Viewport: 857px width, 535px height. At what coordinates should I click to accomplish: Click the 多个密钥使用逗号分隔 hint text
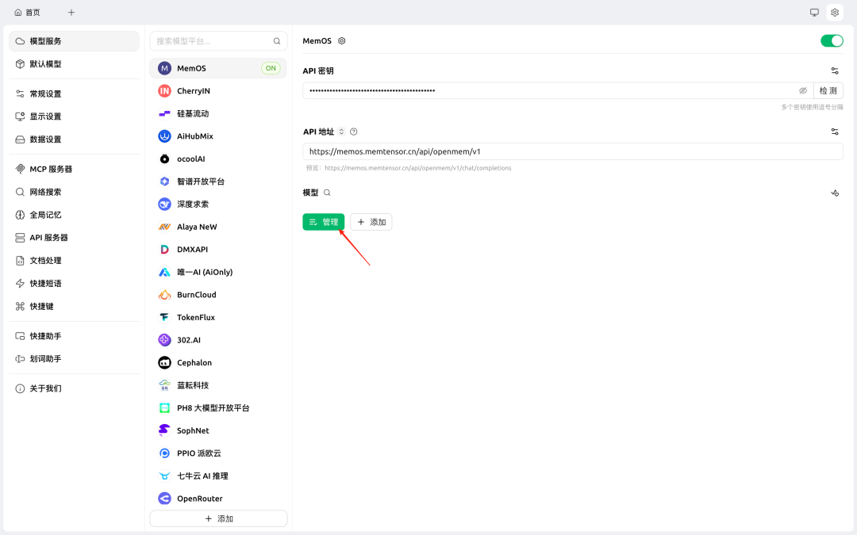(812, 108)
